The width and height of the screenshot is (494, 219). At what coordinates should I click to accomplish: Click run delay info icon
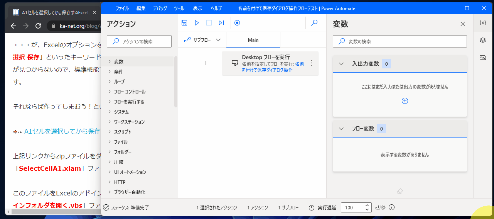(392, 207)
